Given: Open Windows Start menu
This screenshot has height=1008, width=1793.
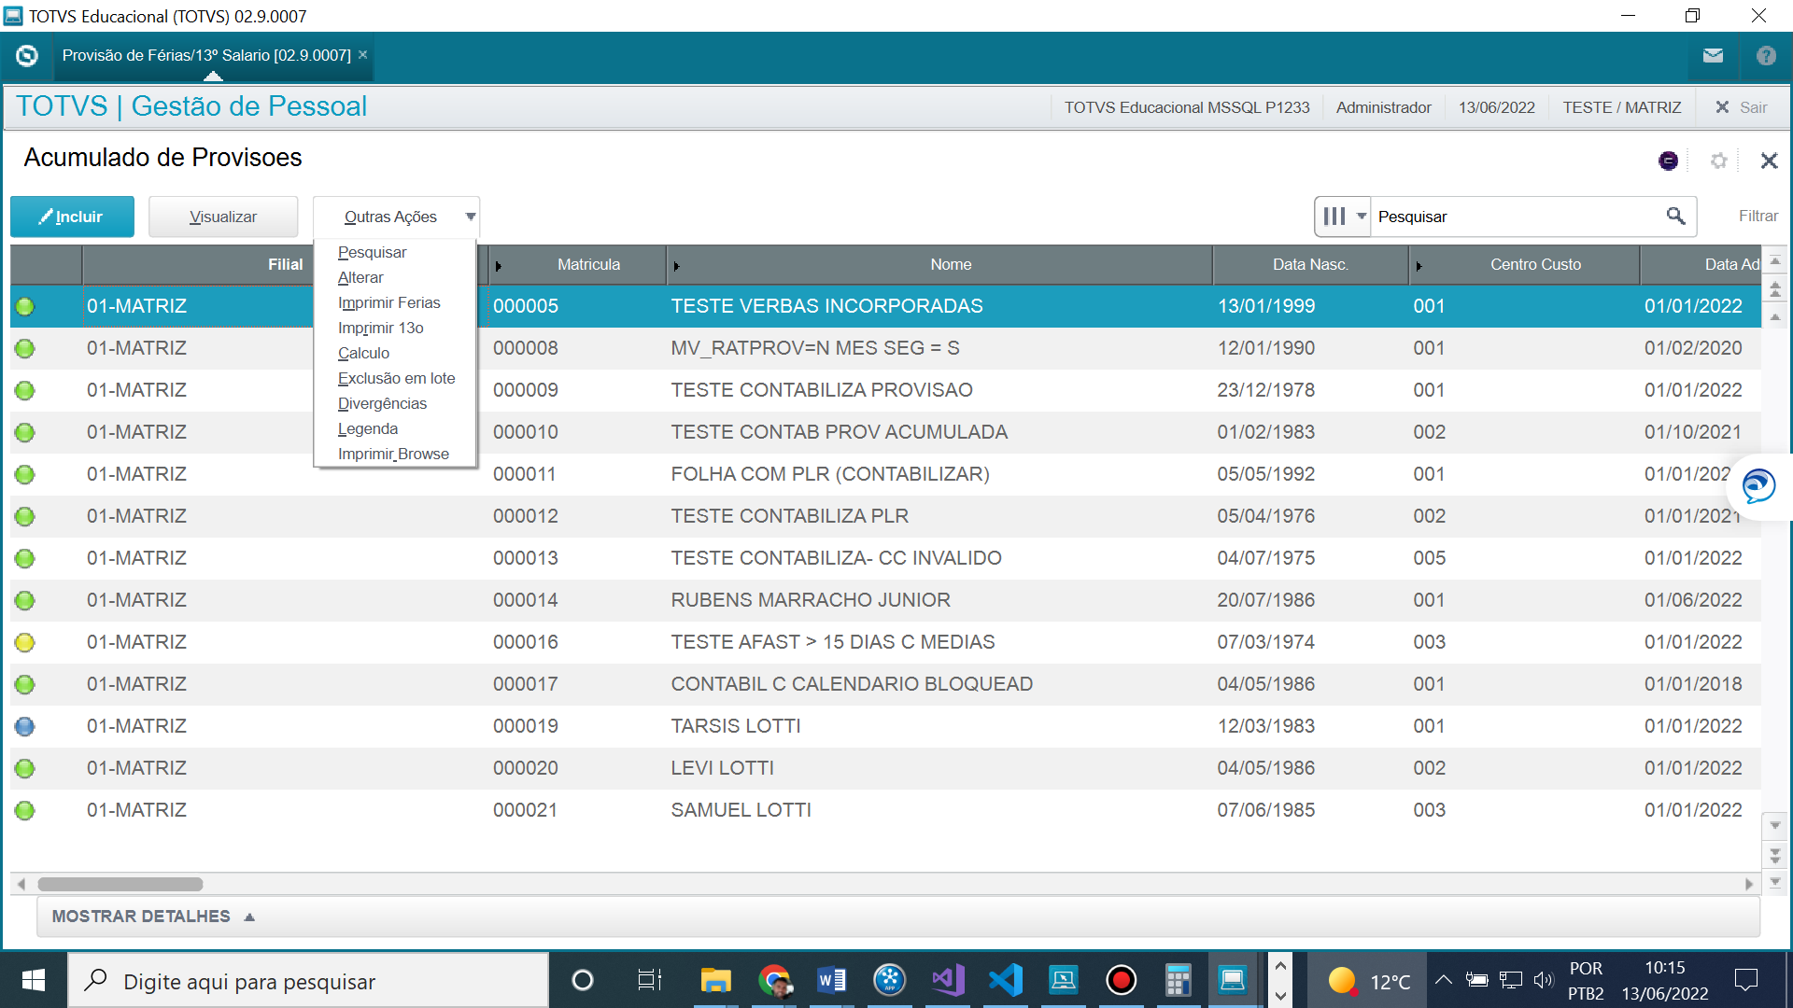Looking at the screenshot, I should click(x=34, y=980).
